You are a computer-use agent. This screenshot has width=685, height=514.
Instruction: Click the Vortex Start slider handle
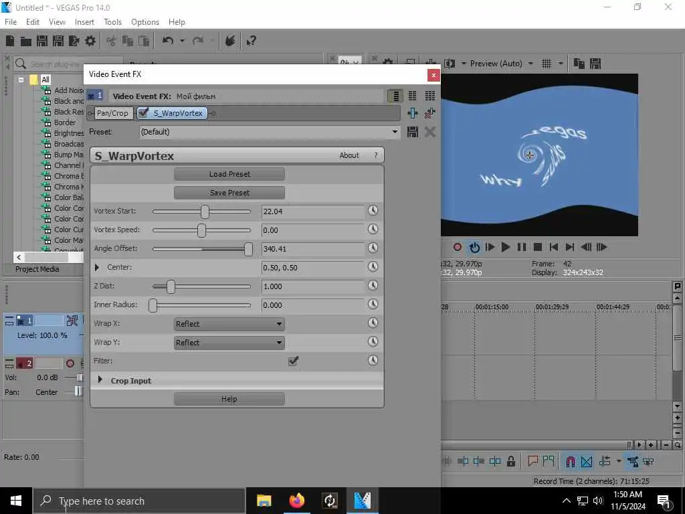pos(205,211)
